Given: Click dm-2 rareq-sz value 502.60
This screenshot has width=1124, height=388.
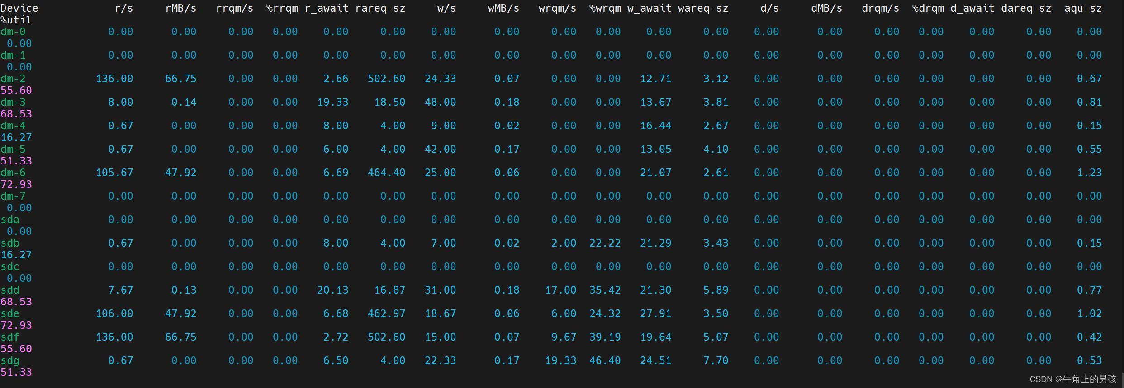Looking at the screenshot, I should [387, 79].
